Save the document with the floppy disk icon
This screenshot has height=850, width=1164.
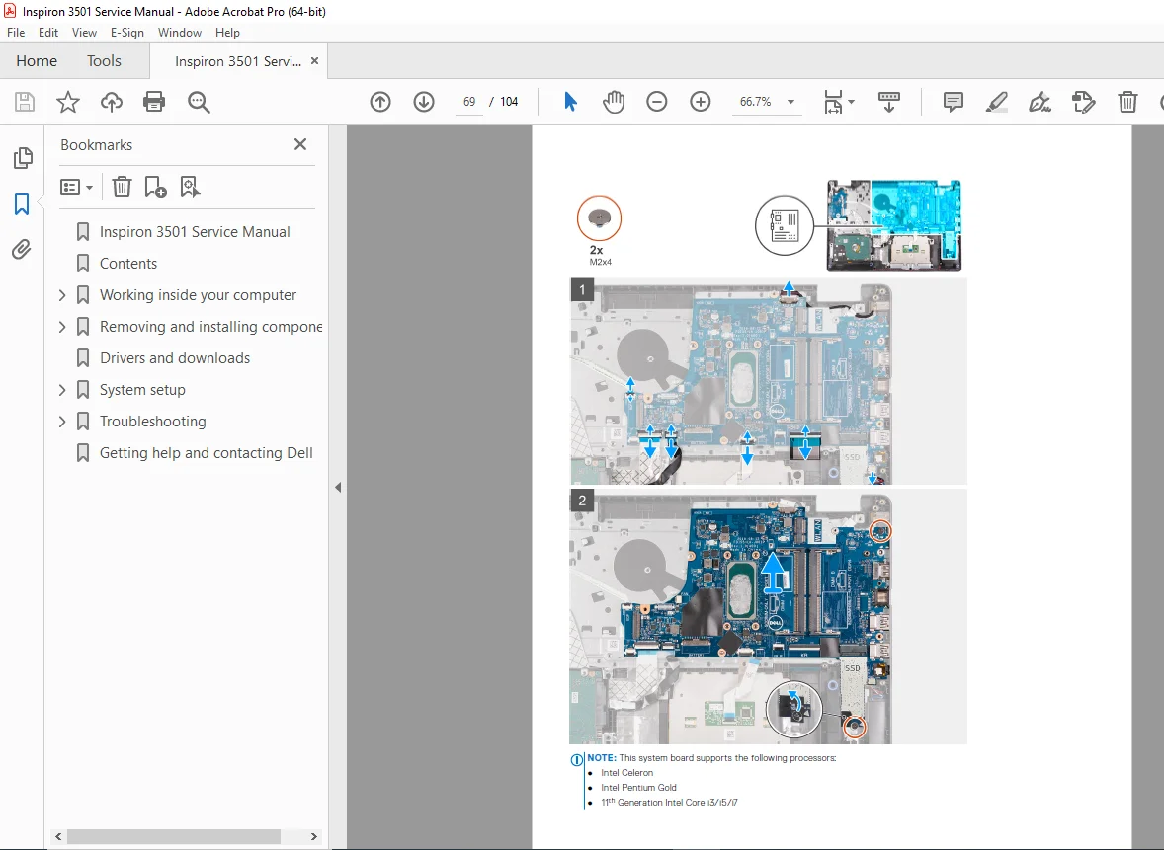(x=25, y=102)
